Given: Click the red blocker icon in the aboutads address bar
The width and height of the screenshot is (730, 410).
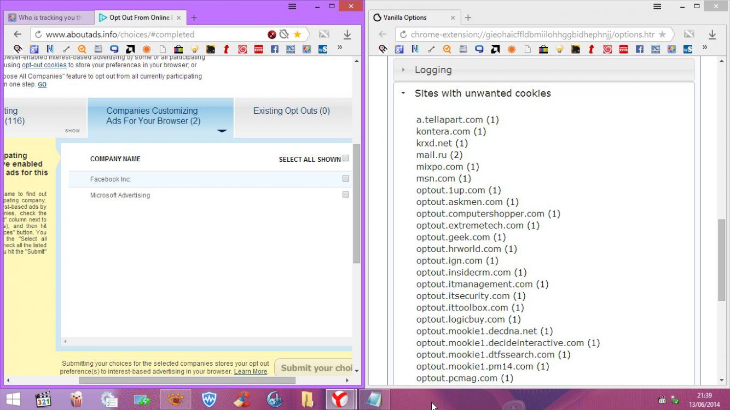Looking at the screenshot, I should click(x=272, y=34).
